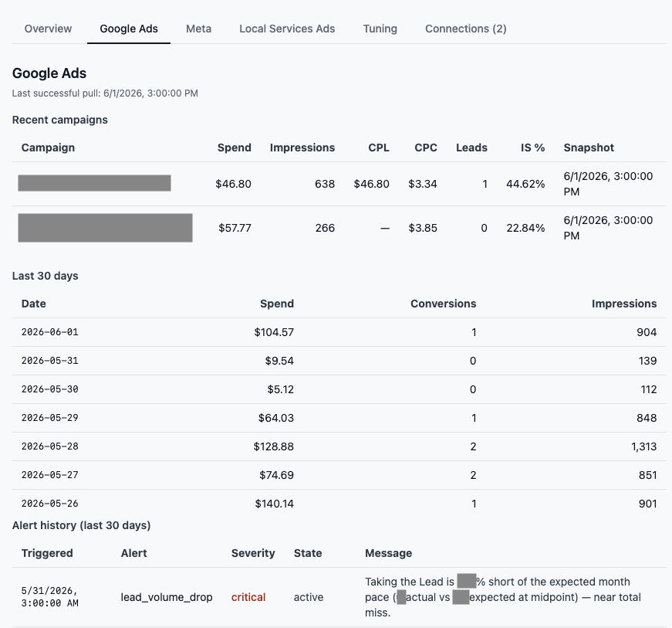Click the Severity column header
The width and height of the screenshot is (672, 628).
pyautogui.click(x=253, y=553)
